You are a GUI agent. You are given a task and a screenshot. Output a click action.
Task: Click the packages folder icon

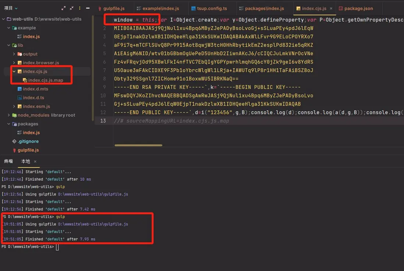[x=14, y=124]
